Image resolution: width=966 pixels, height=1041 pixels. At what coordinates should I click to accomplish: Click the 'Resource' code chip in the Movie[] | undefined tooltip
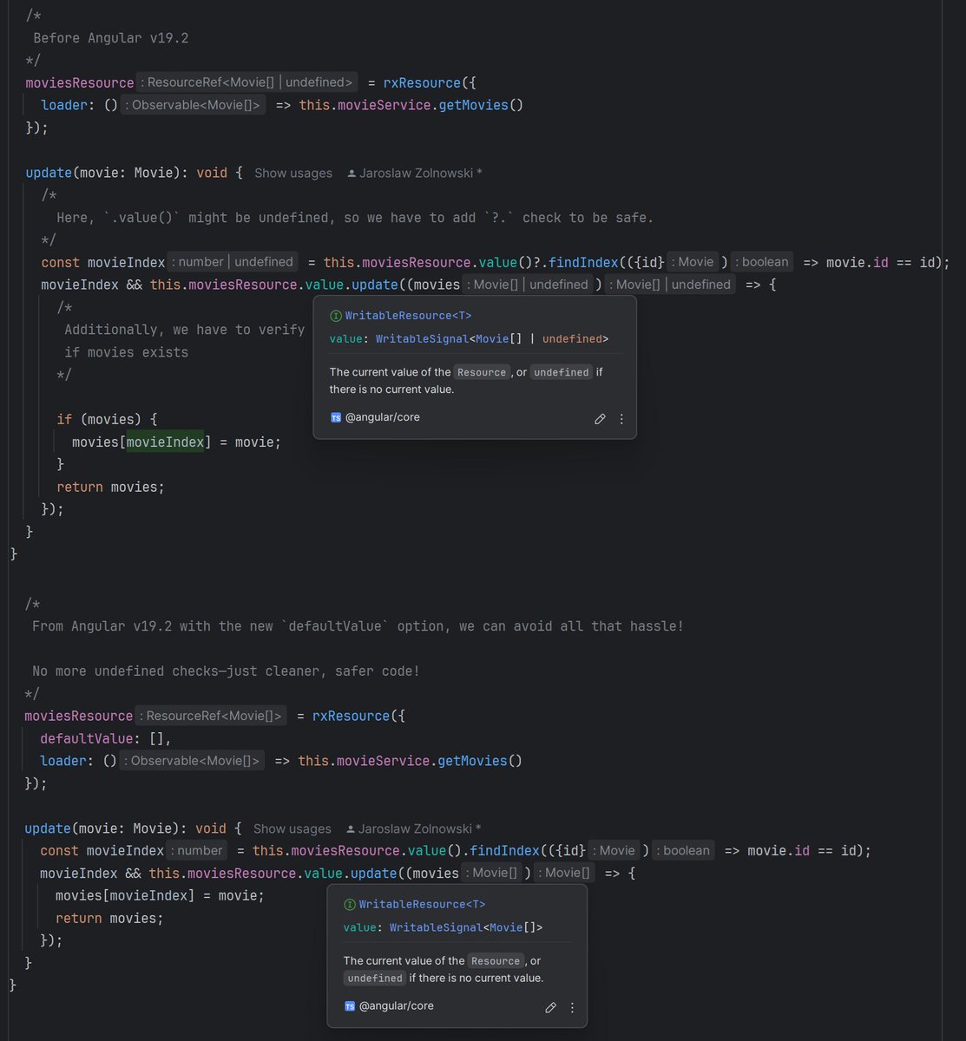point(482,372)
